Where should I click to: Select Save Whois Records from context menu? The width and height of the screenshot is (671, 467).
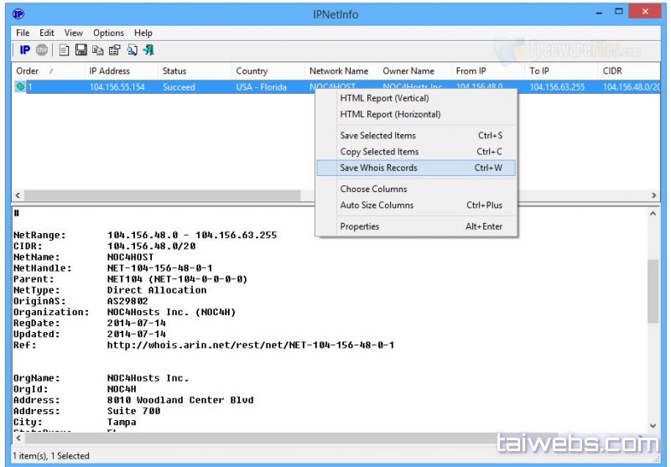[378, 168]
